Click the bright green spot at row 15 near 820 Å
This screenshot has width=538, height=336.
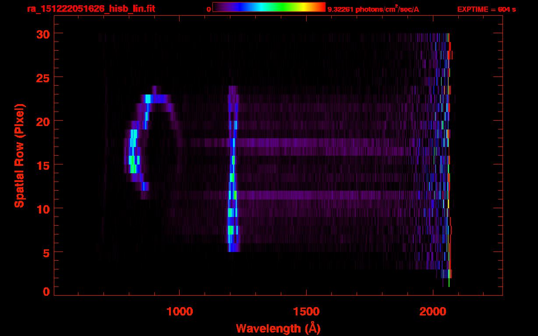(134, 164)
